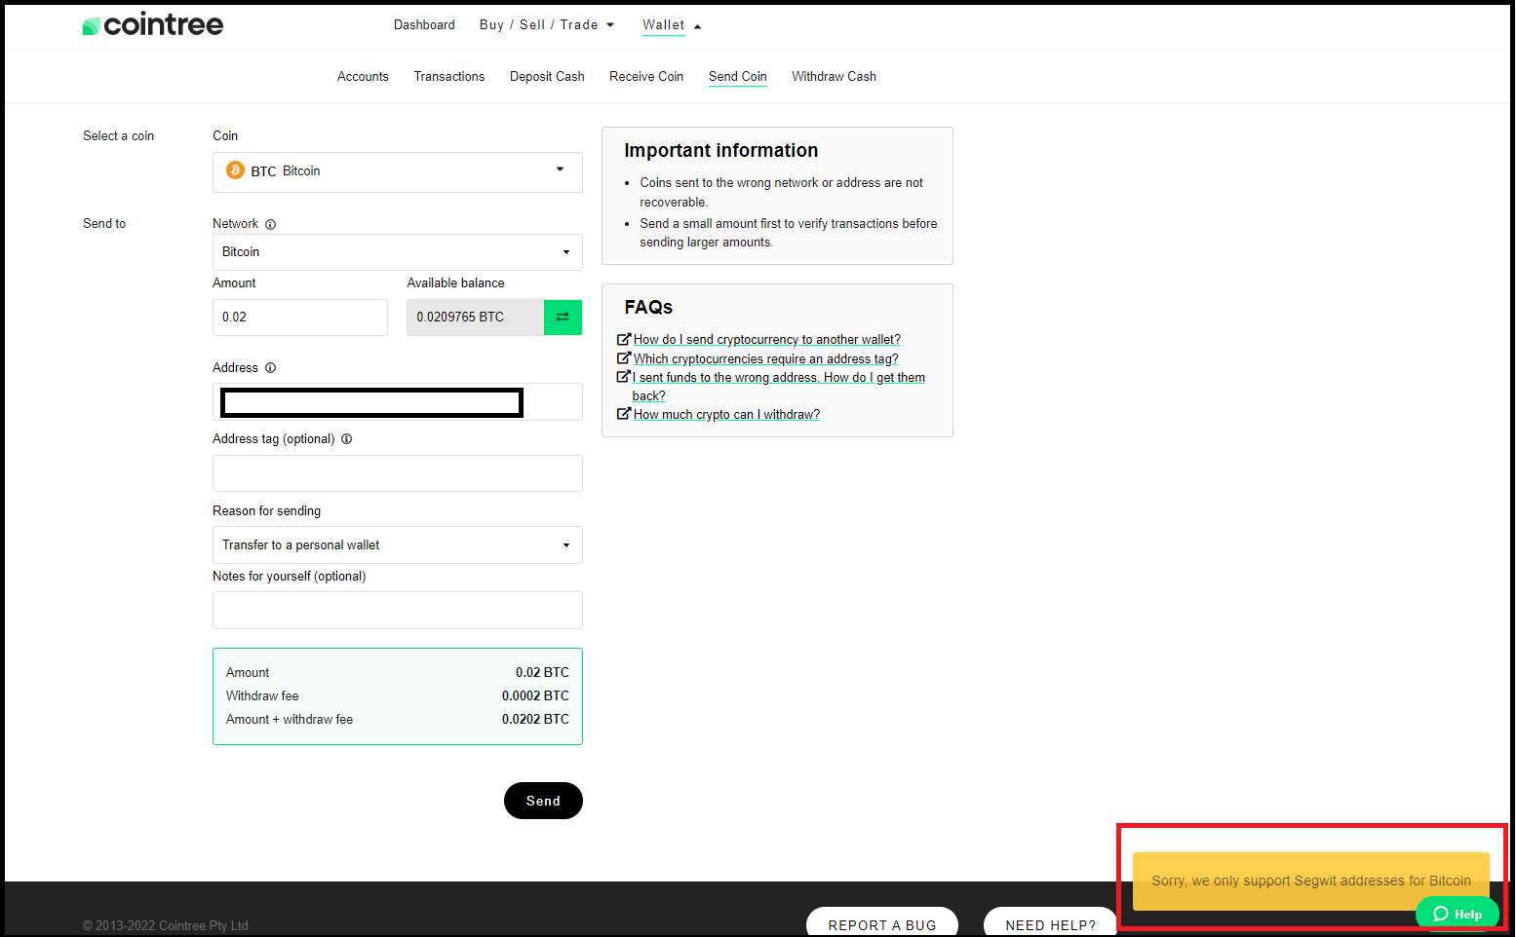Click the swap currency icon beside available balance
This screenshot has height=937, width=1516.
tap(563, 318)
